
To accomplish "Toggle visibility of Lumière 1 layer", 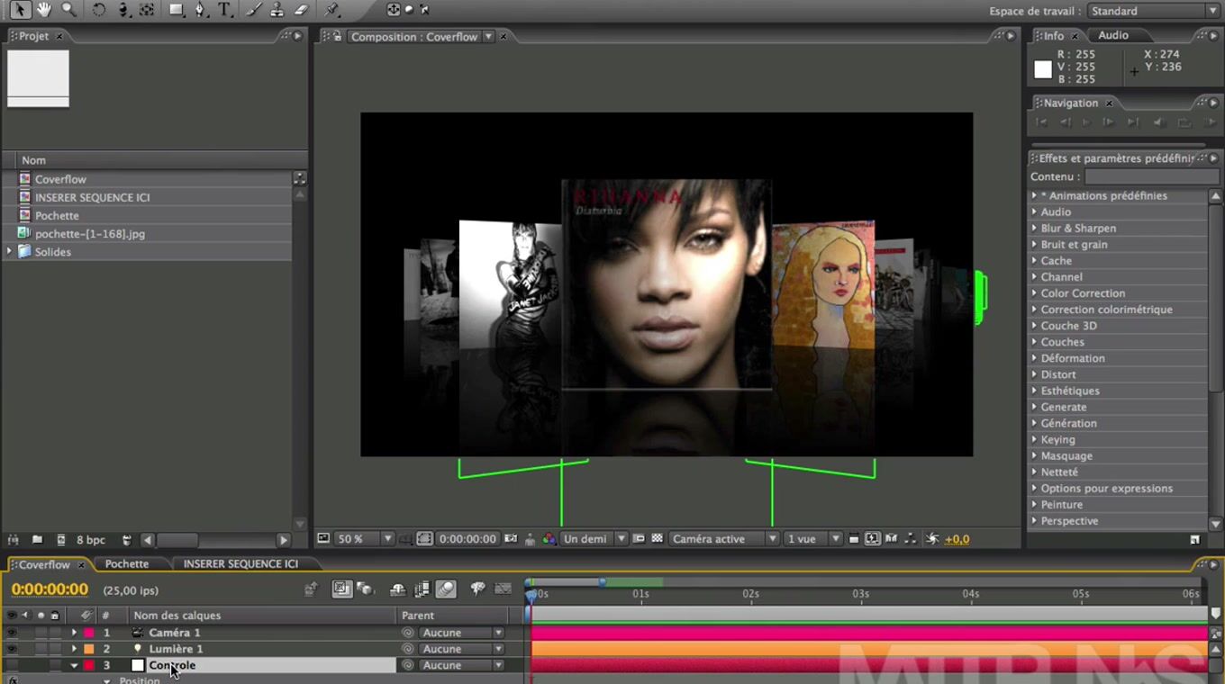I will tap(12, 649).
